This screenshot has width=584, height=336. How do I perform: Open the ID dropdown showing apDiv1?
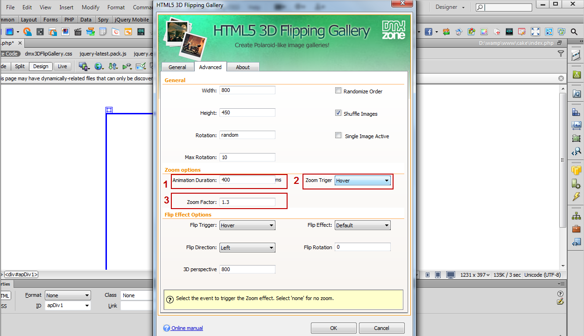tap(68, 306)
